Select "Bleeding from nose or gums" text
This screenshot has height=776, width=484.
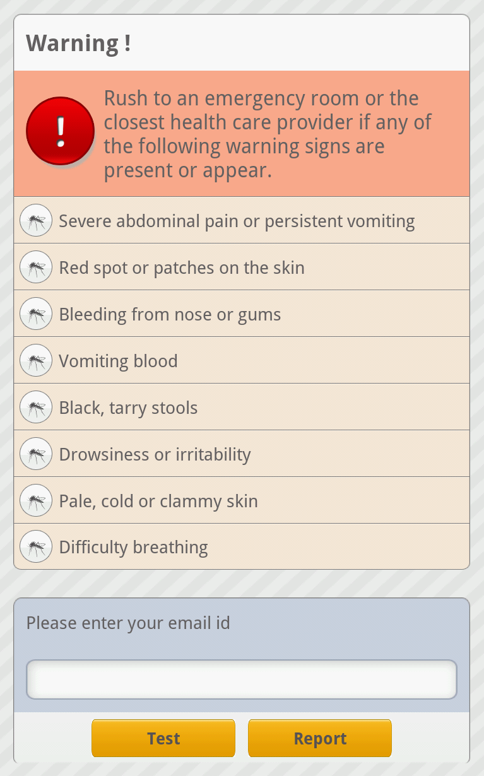pos(170,315)
